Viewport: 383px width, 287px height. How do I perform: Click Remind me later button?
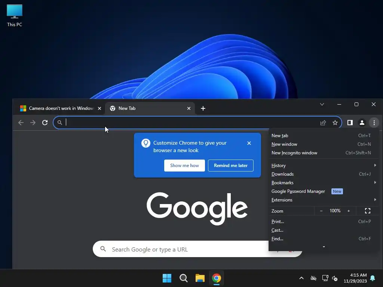(x=230, y=166)
